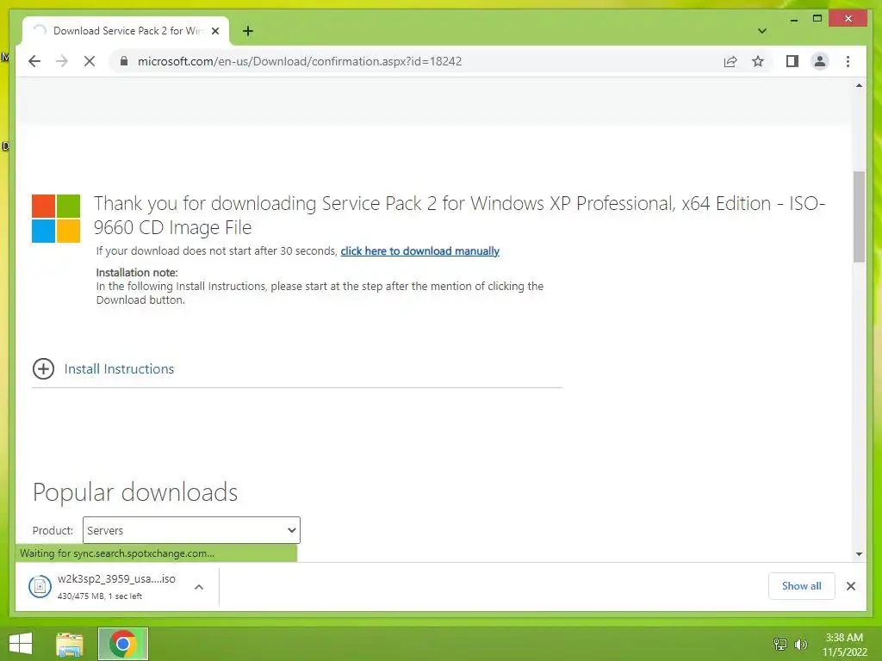Close the Download Service Pack 2 tab
The height and width of the screenshot is (661, 882).
click(x=215, y=31)
